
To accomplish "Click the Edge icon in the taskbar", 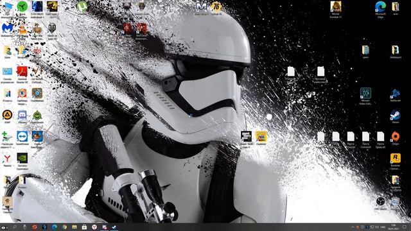I will coord(55,227).
